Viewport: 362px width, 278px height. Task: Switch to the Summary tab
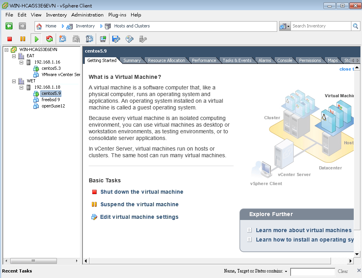point(132,60)
